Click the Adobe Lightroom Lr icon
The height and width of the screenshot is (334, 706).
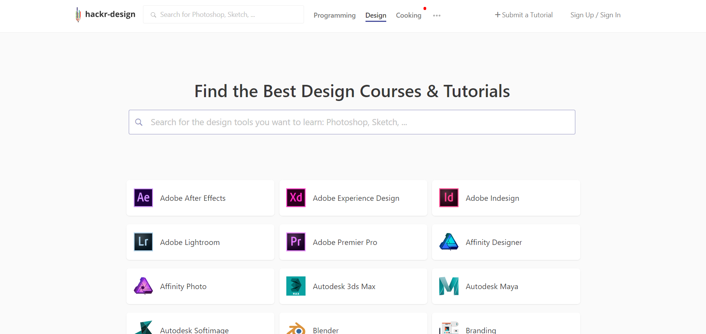click(x=143, y=242)
